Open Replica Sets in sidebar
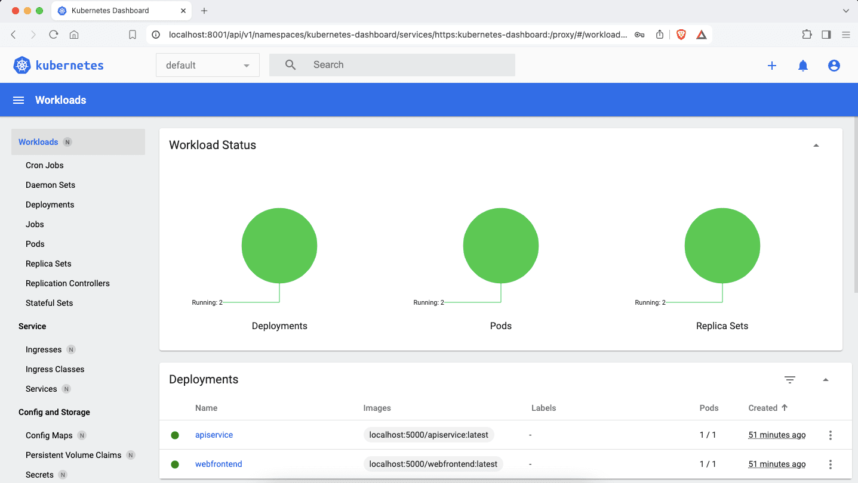 pyautogui.click(x=48, y=264)
